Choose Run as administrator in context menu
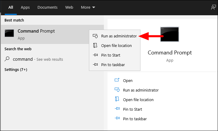The height and width of the screenshot is (131, 218). [115, 36]
